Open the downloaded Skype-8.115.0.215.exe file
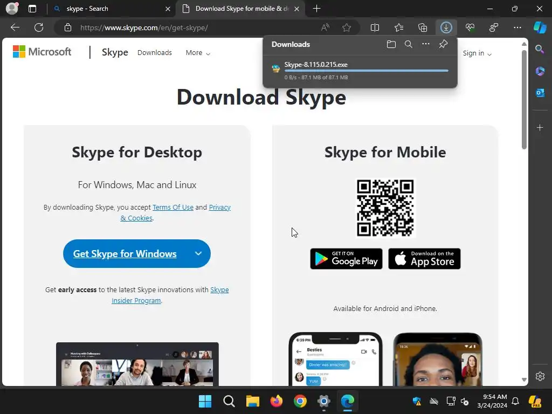 click(316, 65)
